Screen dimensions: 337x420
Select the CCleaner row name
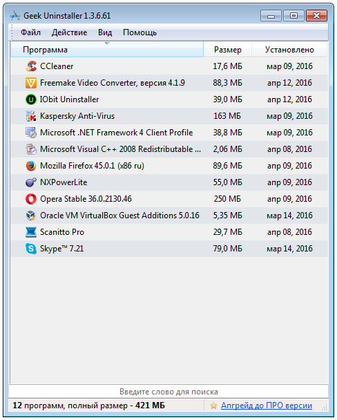[x=57, y=66]
